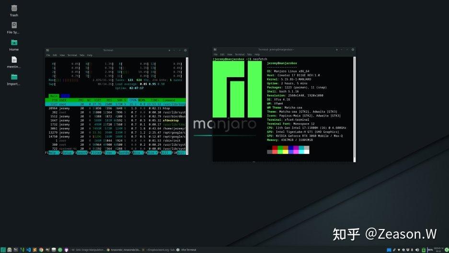The width and height of the screenshot is (449, 253).
Task: Open Help menu in neofetch terminal window
Action: [x=257, y=54]
